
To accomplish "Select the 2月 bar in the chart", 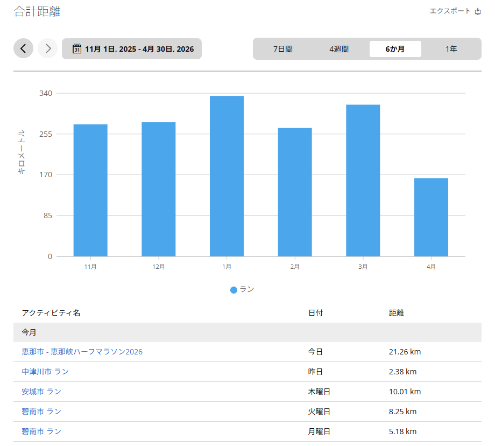I will pos(295,192).
